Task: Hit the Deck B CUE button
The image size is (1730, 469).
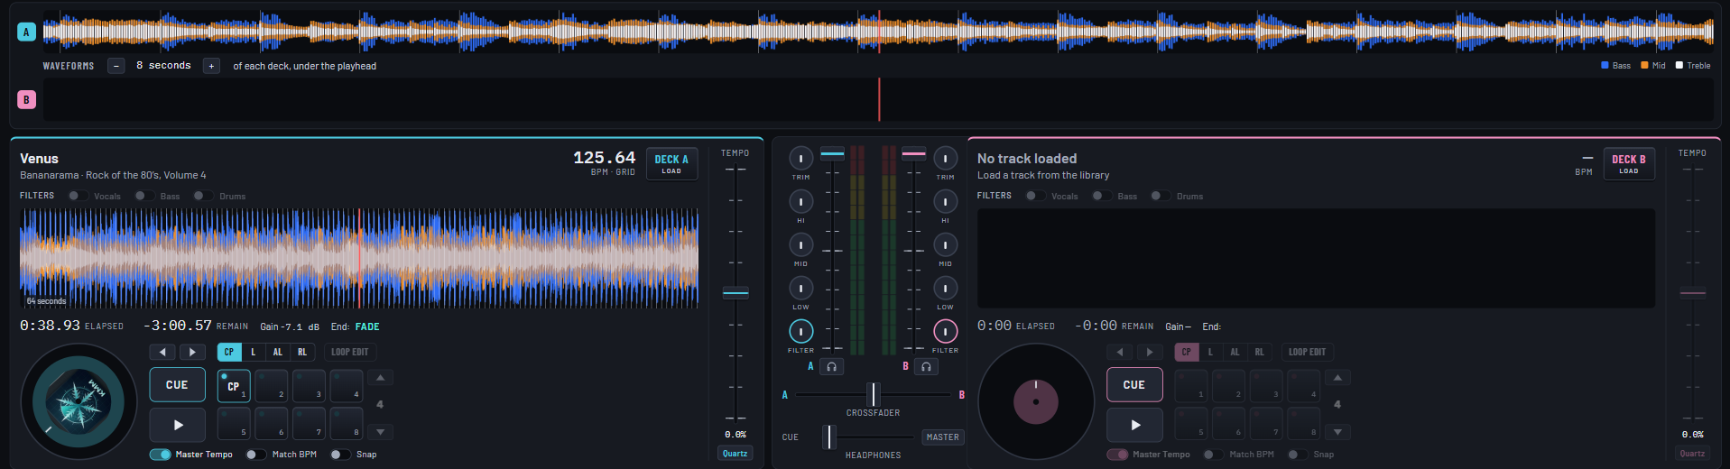Action: click(x=1134, y=385)
